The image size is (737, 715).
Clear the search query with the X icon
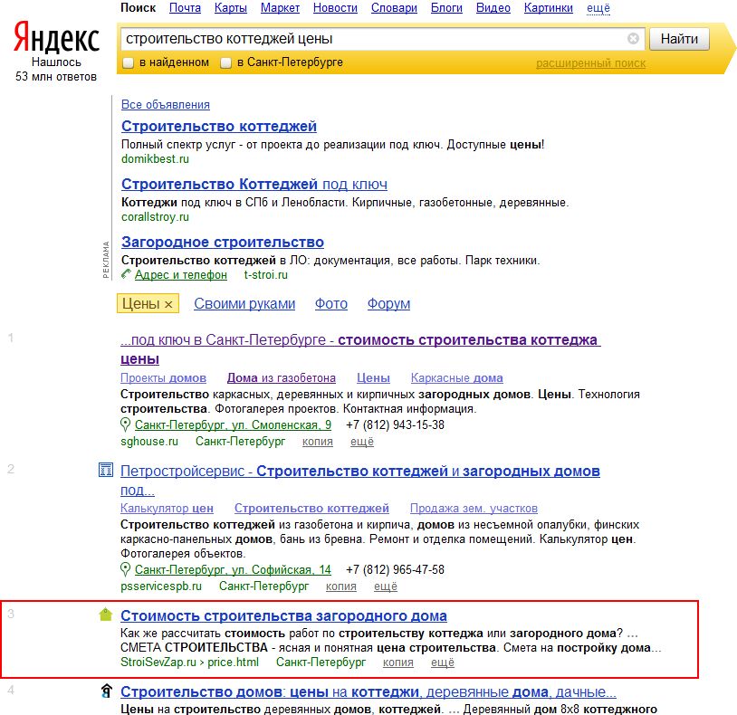point(633,39)
